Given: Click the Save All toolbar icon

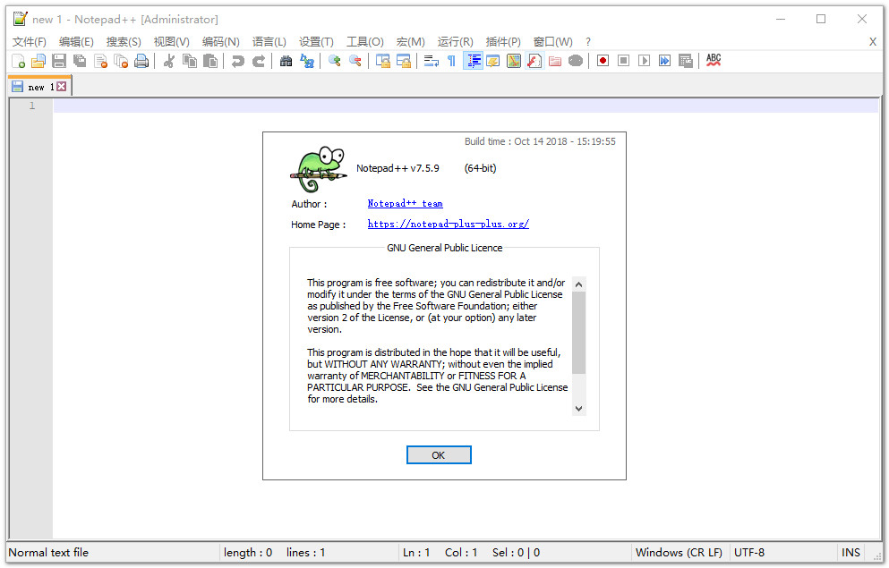Looking at the screenshot, I should [x=80, y=61].
